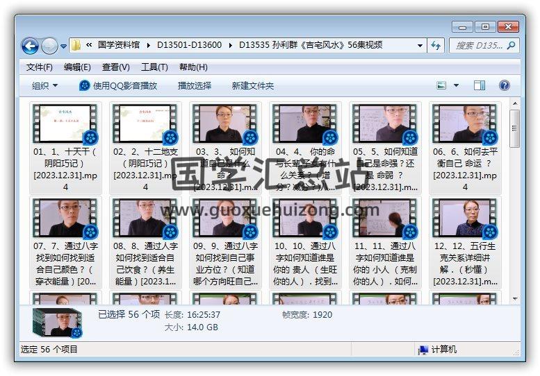
Task: Select D13501-D13600 in address path
Action: pyautogui.click(x=189, y=45)
